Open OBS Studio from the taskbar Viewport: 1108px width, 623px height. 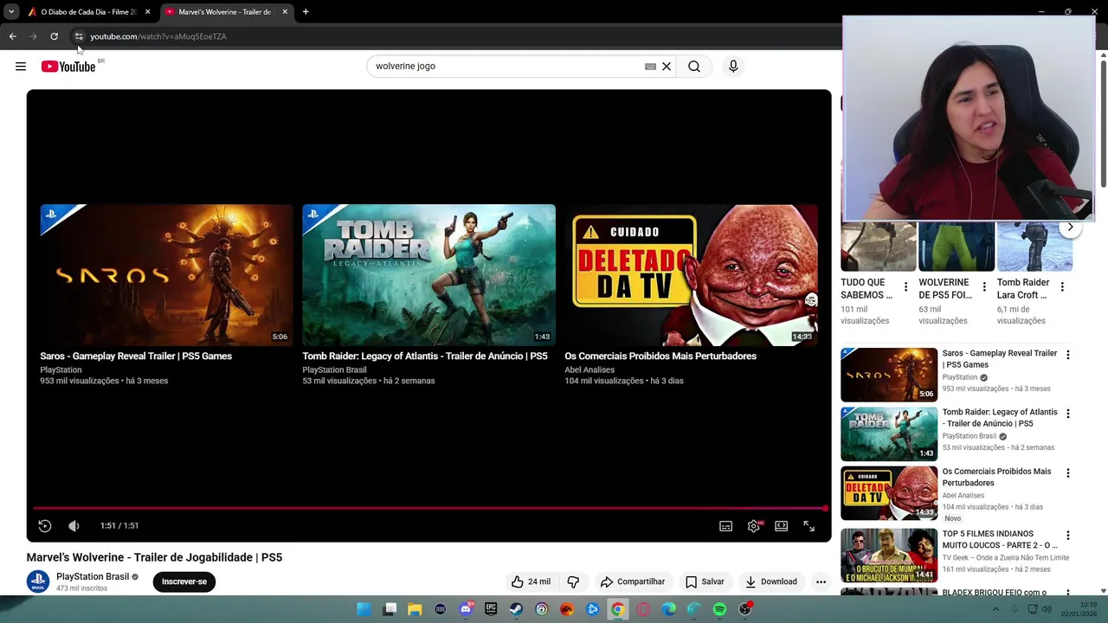coord(744,609)
